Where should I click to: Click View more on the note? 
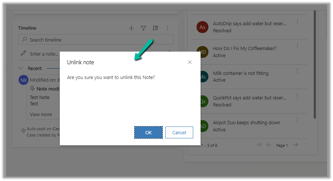pos(41,114)
